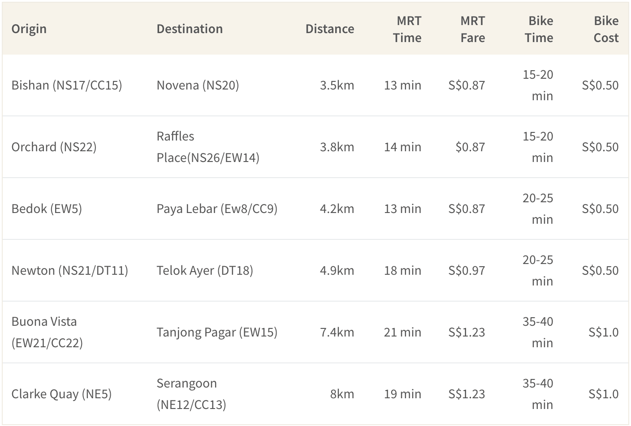Click the S$0.87 MRT fare in Bishan row

coord(467,85)
